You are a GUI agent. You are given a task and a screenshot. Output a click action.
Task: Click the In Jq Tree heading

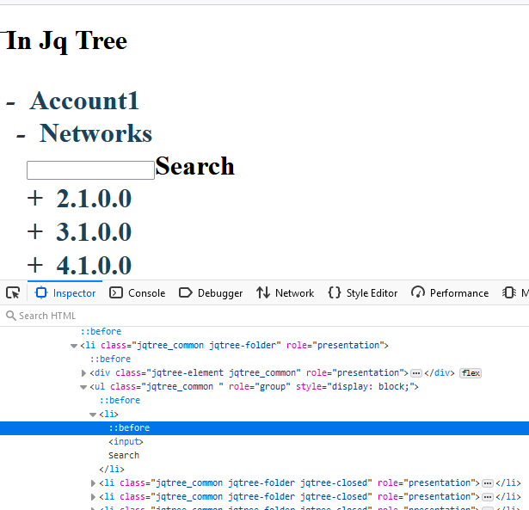tap(65, 40)
